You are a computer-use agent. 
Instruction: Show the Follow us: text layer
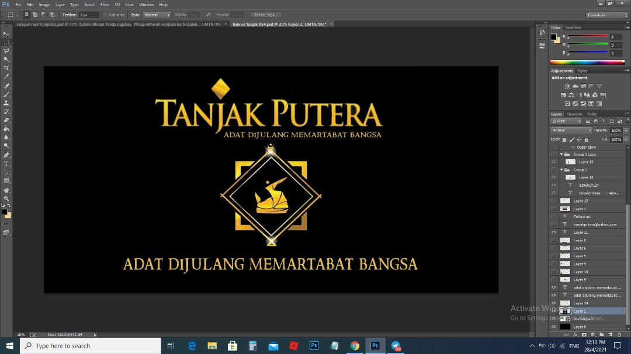tap(554, 216)
